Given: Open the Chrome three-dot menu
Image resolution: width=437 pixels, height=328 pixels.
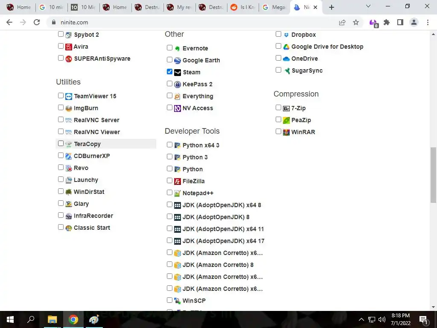Looking at the screenshot, I should coord(428,22).
